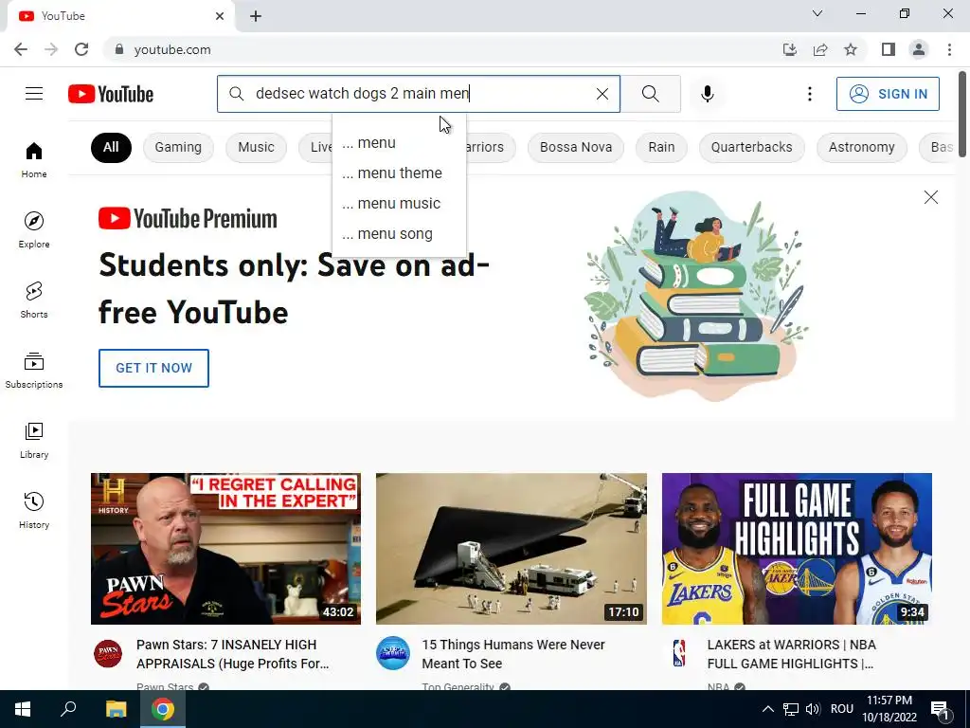The height and width of the screenshot is (728, 970).
Task: Open YouTube settings three-dot menu
Action: (809, 94)
